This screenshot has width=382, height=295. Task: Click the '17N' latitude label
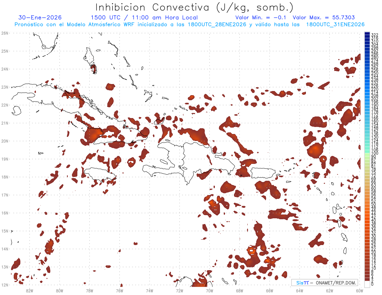(5, 195)
